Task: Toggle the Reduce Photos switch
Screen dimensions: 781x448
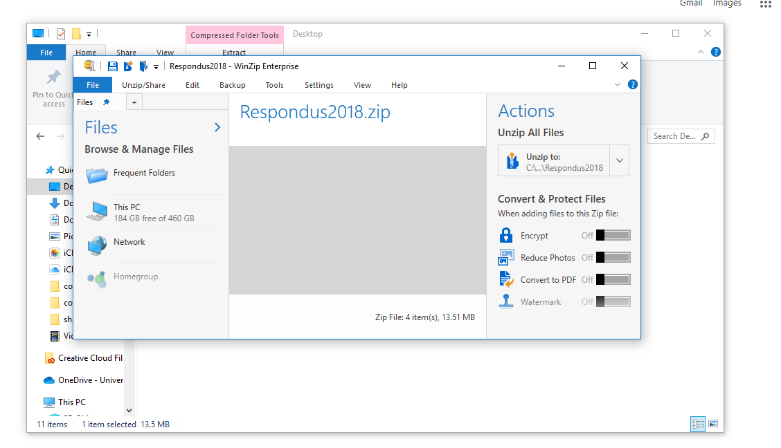Action: [x=613, y=258]
